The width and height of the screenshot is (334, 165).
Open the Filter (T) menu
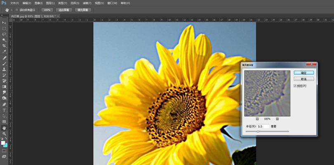tap(87, 3)
